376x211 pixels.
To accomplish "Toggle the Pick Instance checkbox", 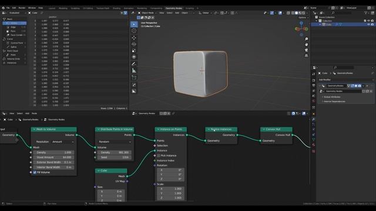I will 159,155.
